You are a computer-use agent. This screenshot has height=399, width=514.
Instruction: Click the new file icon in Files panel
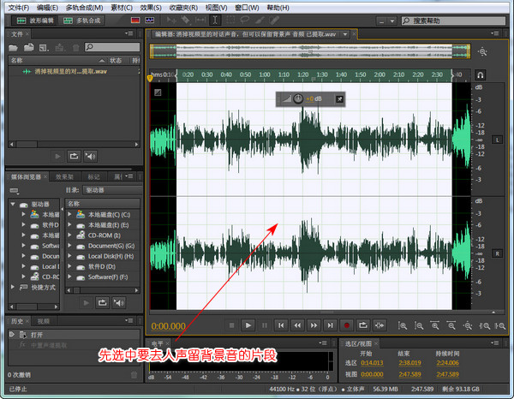pos(44,48)
